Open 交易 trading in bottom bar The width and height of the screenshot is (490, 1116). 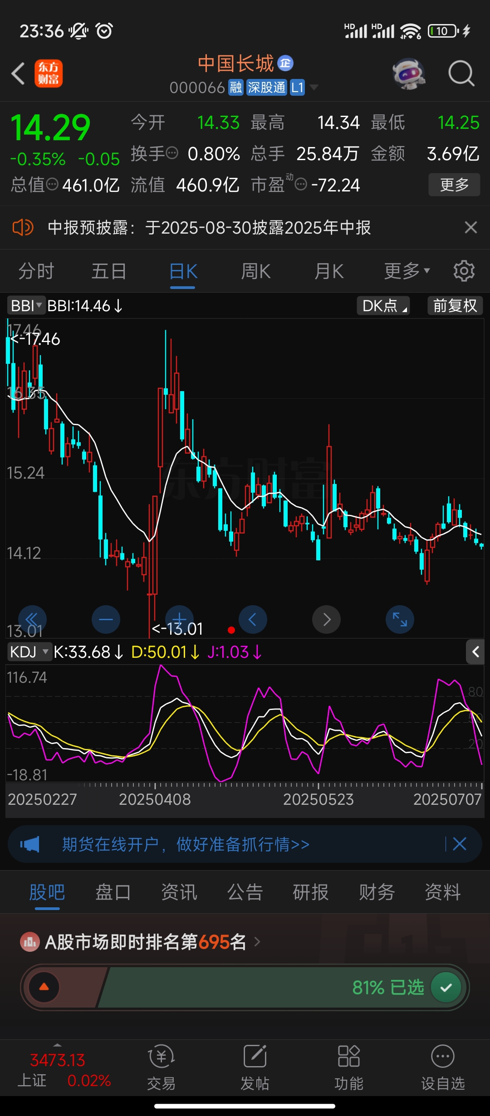point(161,1068)
